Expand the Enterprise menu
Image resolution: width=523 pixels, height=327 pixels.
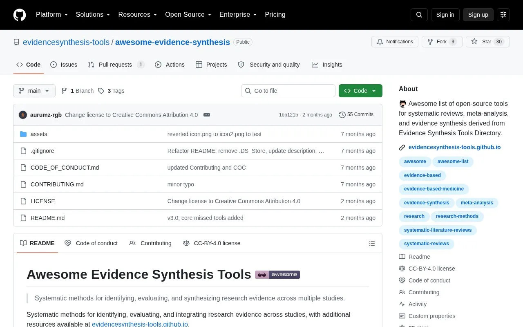(x=238, y=15)
